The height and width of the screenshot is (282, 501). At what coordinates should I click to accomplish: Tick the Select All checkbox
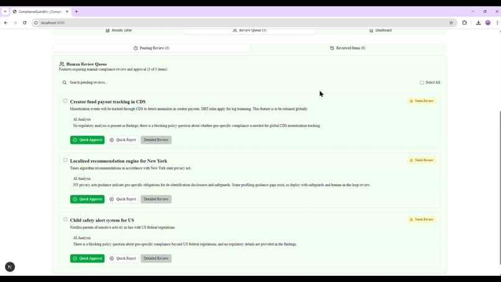pos(422,83)
